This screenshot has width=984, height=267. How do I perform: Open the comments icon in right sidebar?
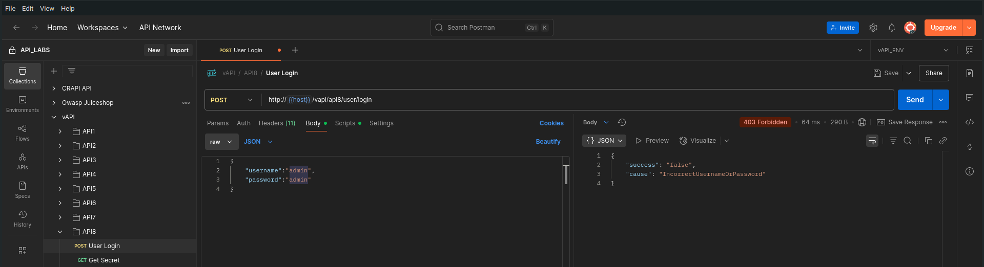coord(970,98)
